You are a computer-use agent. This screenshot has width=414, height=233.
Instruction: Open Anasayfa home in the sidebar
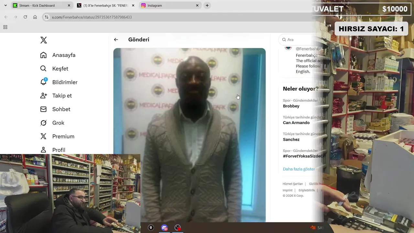[x=58, y=55]
